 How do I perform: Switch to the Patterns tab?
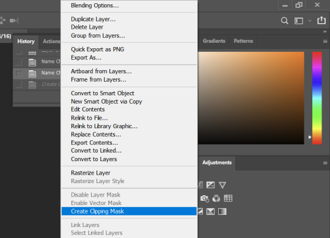click(x=243, y=41)
